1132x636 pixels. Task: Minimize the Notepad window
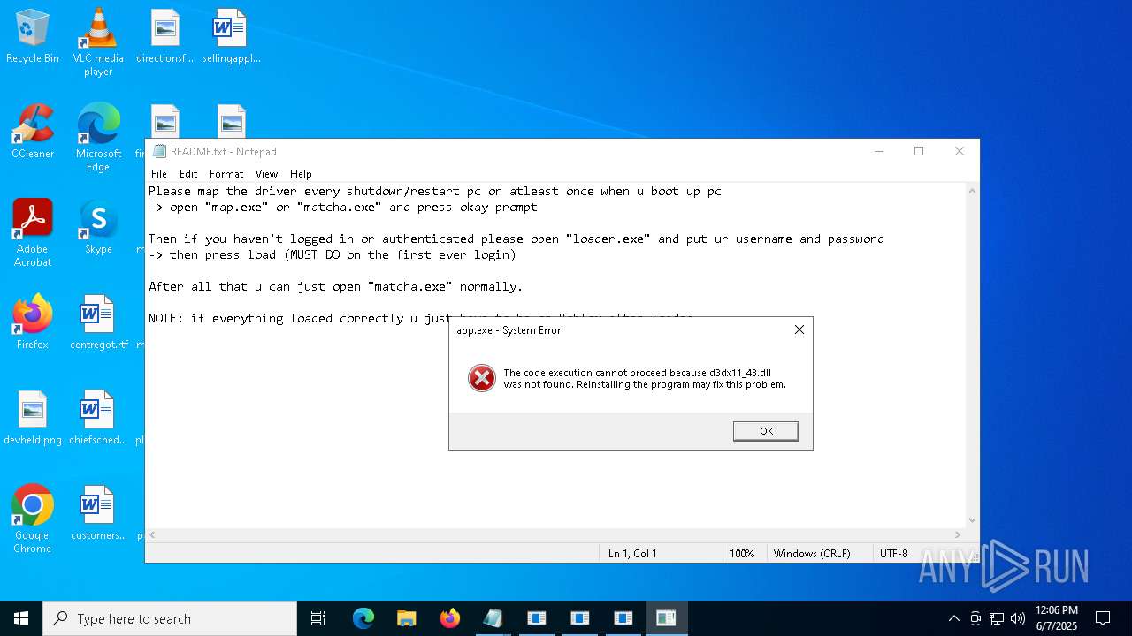coord(879,151)
